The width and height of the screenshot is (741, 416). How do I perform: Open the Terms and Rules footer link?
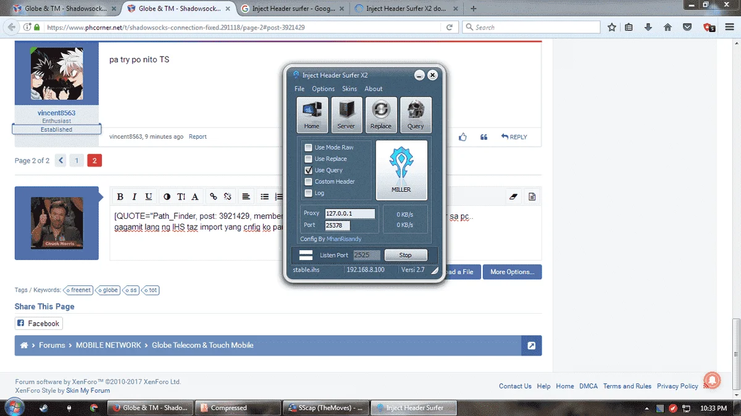pos(627,386)
